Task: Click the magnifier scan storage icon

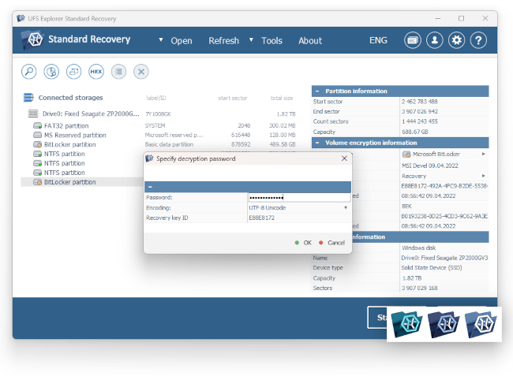Action: [x=28, y=71]
